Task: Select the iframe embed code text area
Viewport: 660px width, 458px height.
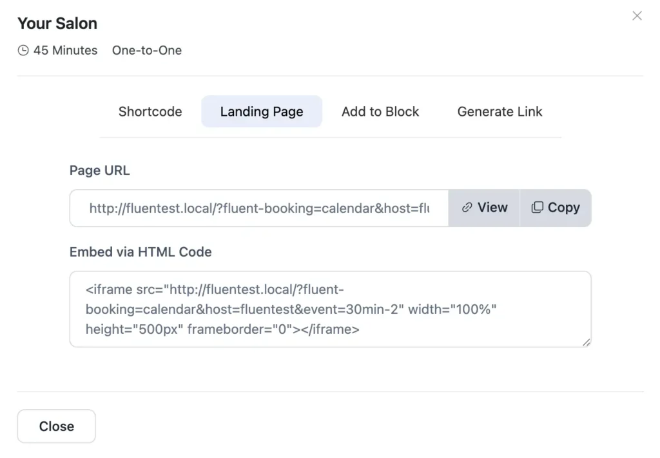Action: tap(330, 309)
